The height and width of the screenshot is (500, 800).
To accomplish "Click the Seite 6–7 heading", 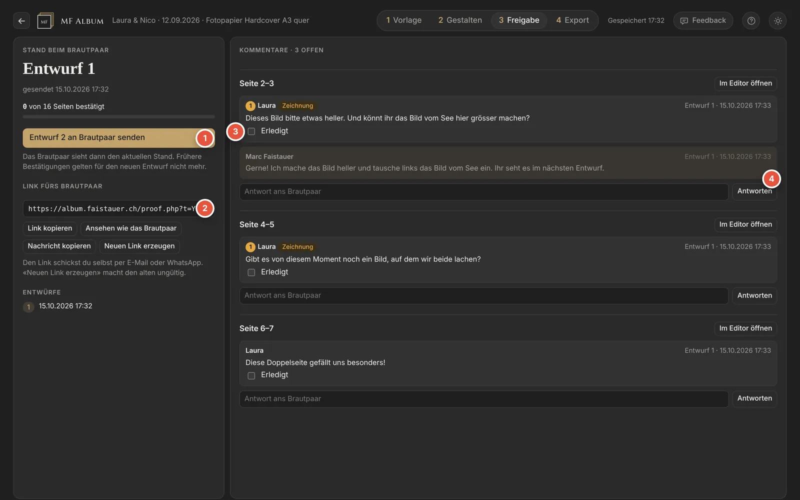I will [256, 328].
